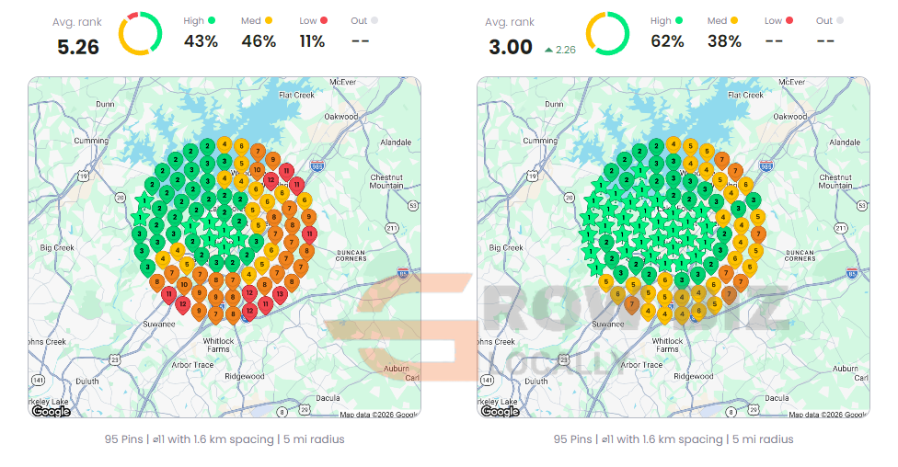Click the Big Creek label on right map
The image size is (898, 467).
pyautogui.click(x=506, y=248)
